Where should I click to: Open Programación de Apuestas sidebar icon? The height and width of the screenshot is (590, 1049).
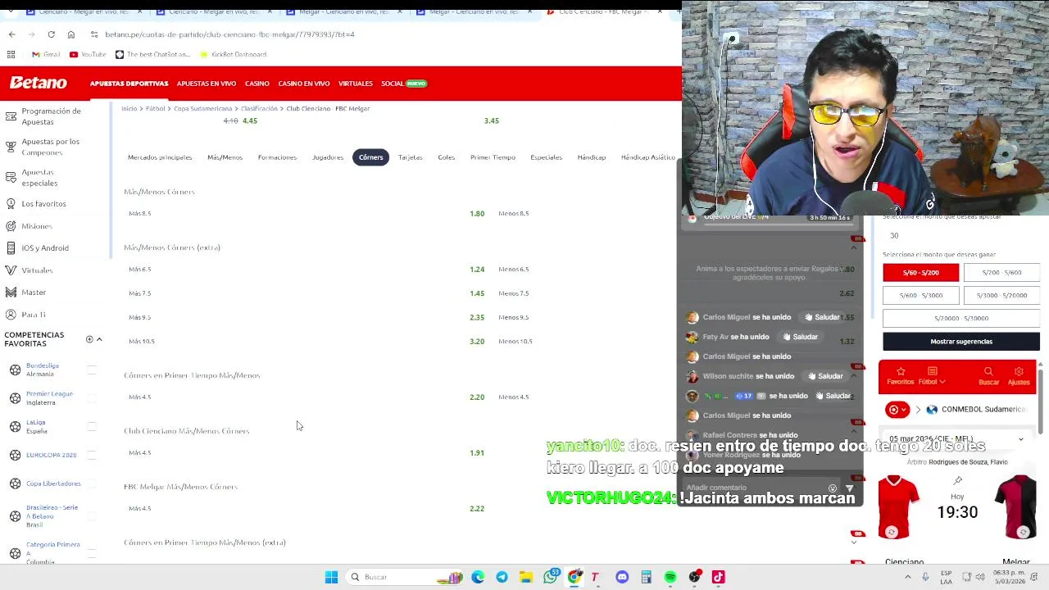11,116
